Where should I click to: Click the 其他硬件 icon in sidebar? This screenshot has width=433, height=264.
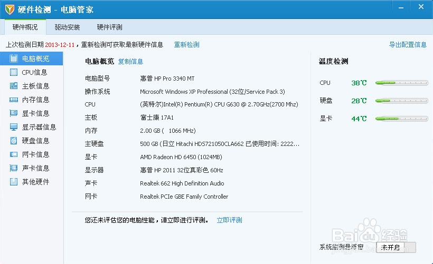tap(14, 182)
